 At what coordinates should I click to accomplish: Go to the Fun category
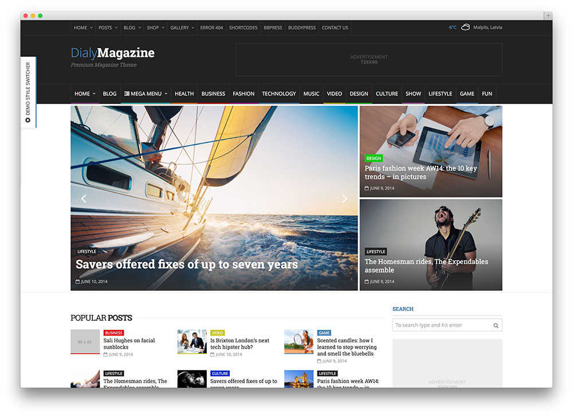coord(486,93)
